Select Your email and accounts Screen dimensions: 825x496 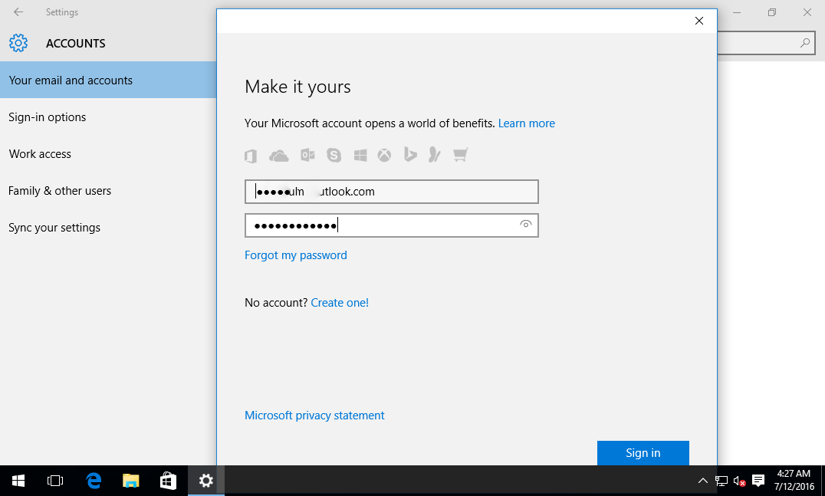click(108, 80)
